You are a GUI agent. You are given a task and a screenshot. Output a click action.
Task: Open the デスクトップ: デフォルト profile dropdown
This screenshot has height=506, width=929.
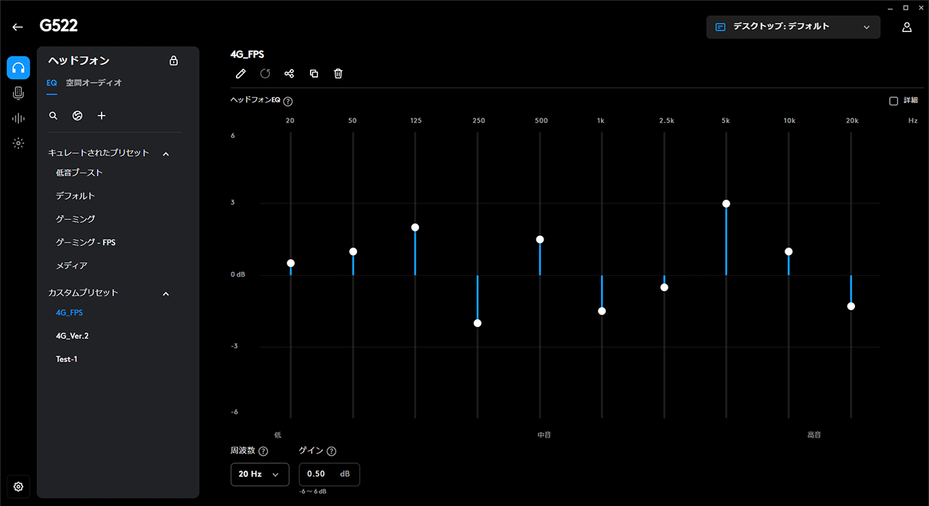point(793,27)
